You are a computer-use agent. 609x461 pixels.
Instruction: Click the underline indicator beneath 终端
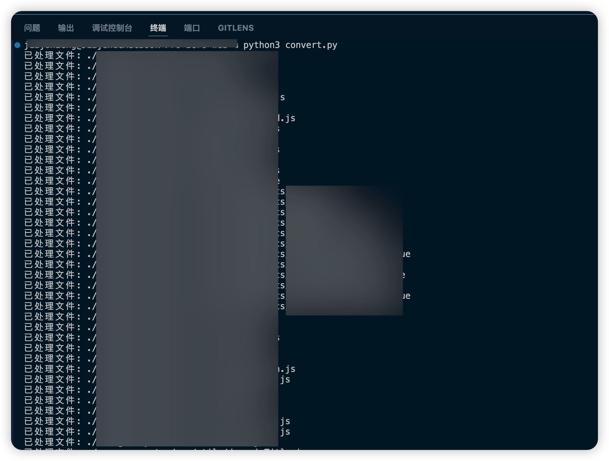coord(158,36)
